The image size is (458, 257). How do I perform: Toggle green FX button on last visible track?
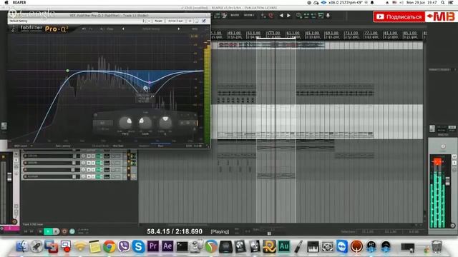[x=99, y=176]
